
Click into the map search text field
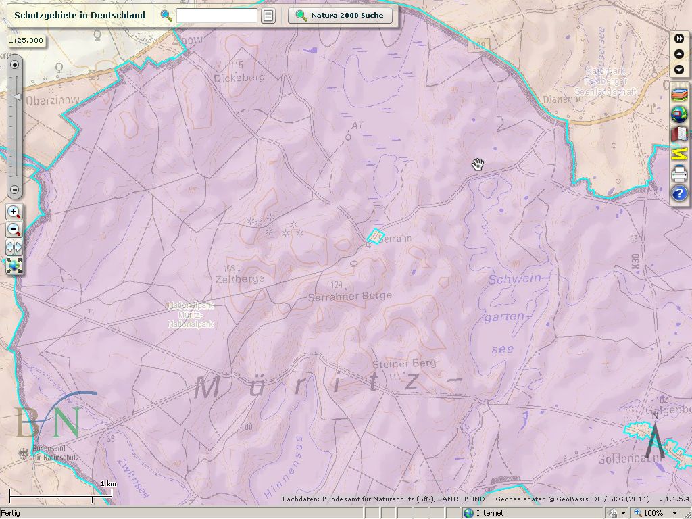coord(216,16)
